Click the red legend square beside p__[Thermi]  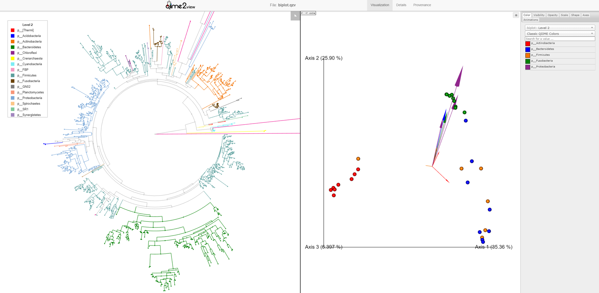pos(12,30)
